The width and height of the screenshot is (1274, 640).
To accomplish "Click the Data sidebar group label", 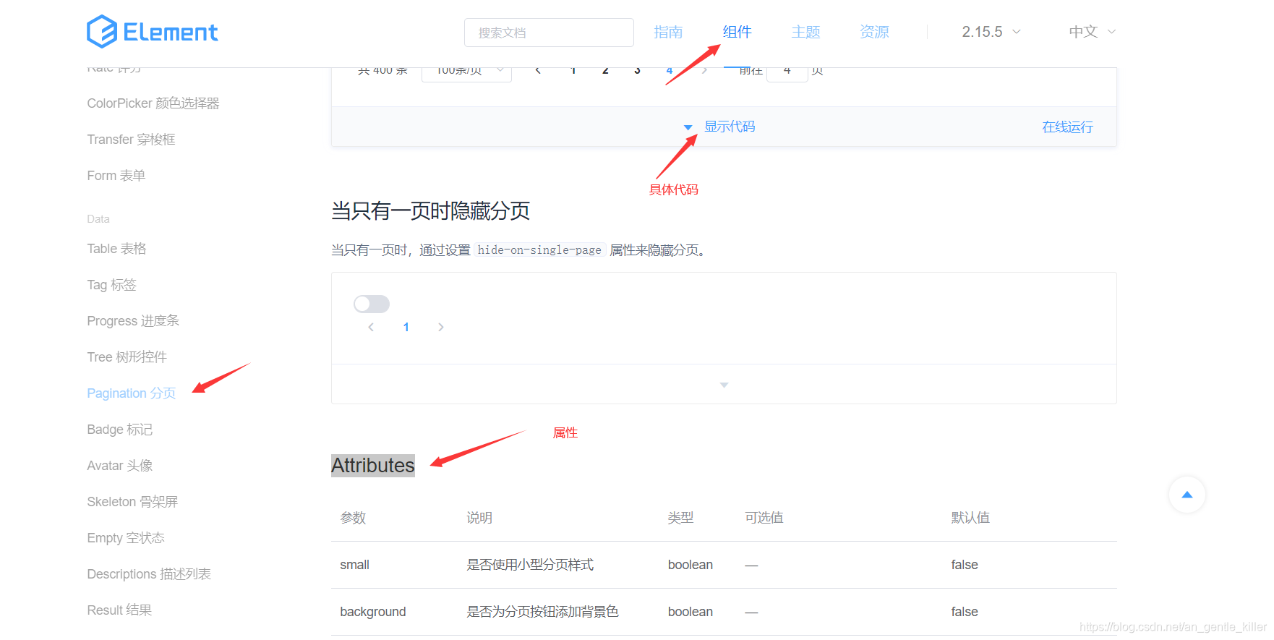I will 98,219.
